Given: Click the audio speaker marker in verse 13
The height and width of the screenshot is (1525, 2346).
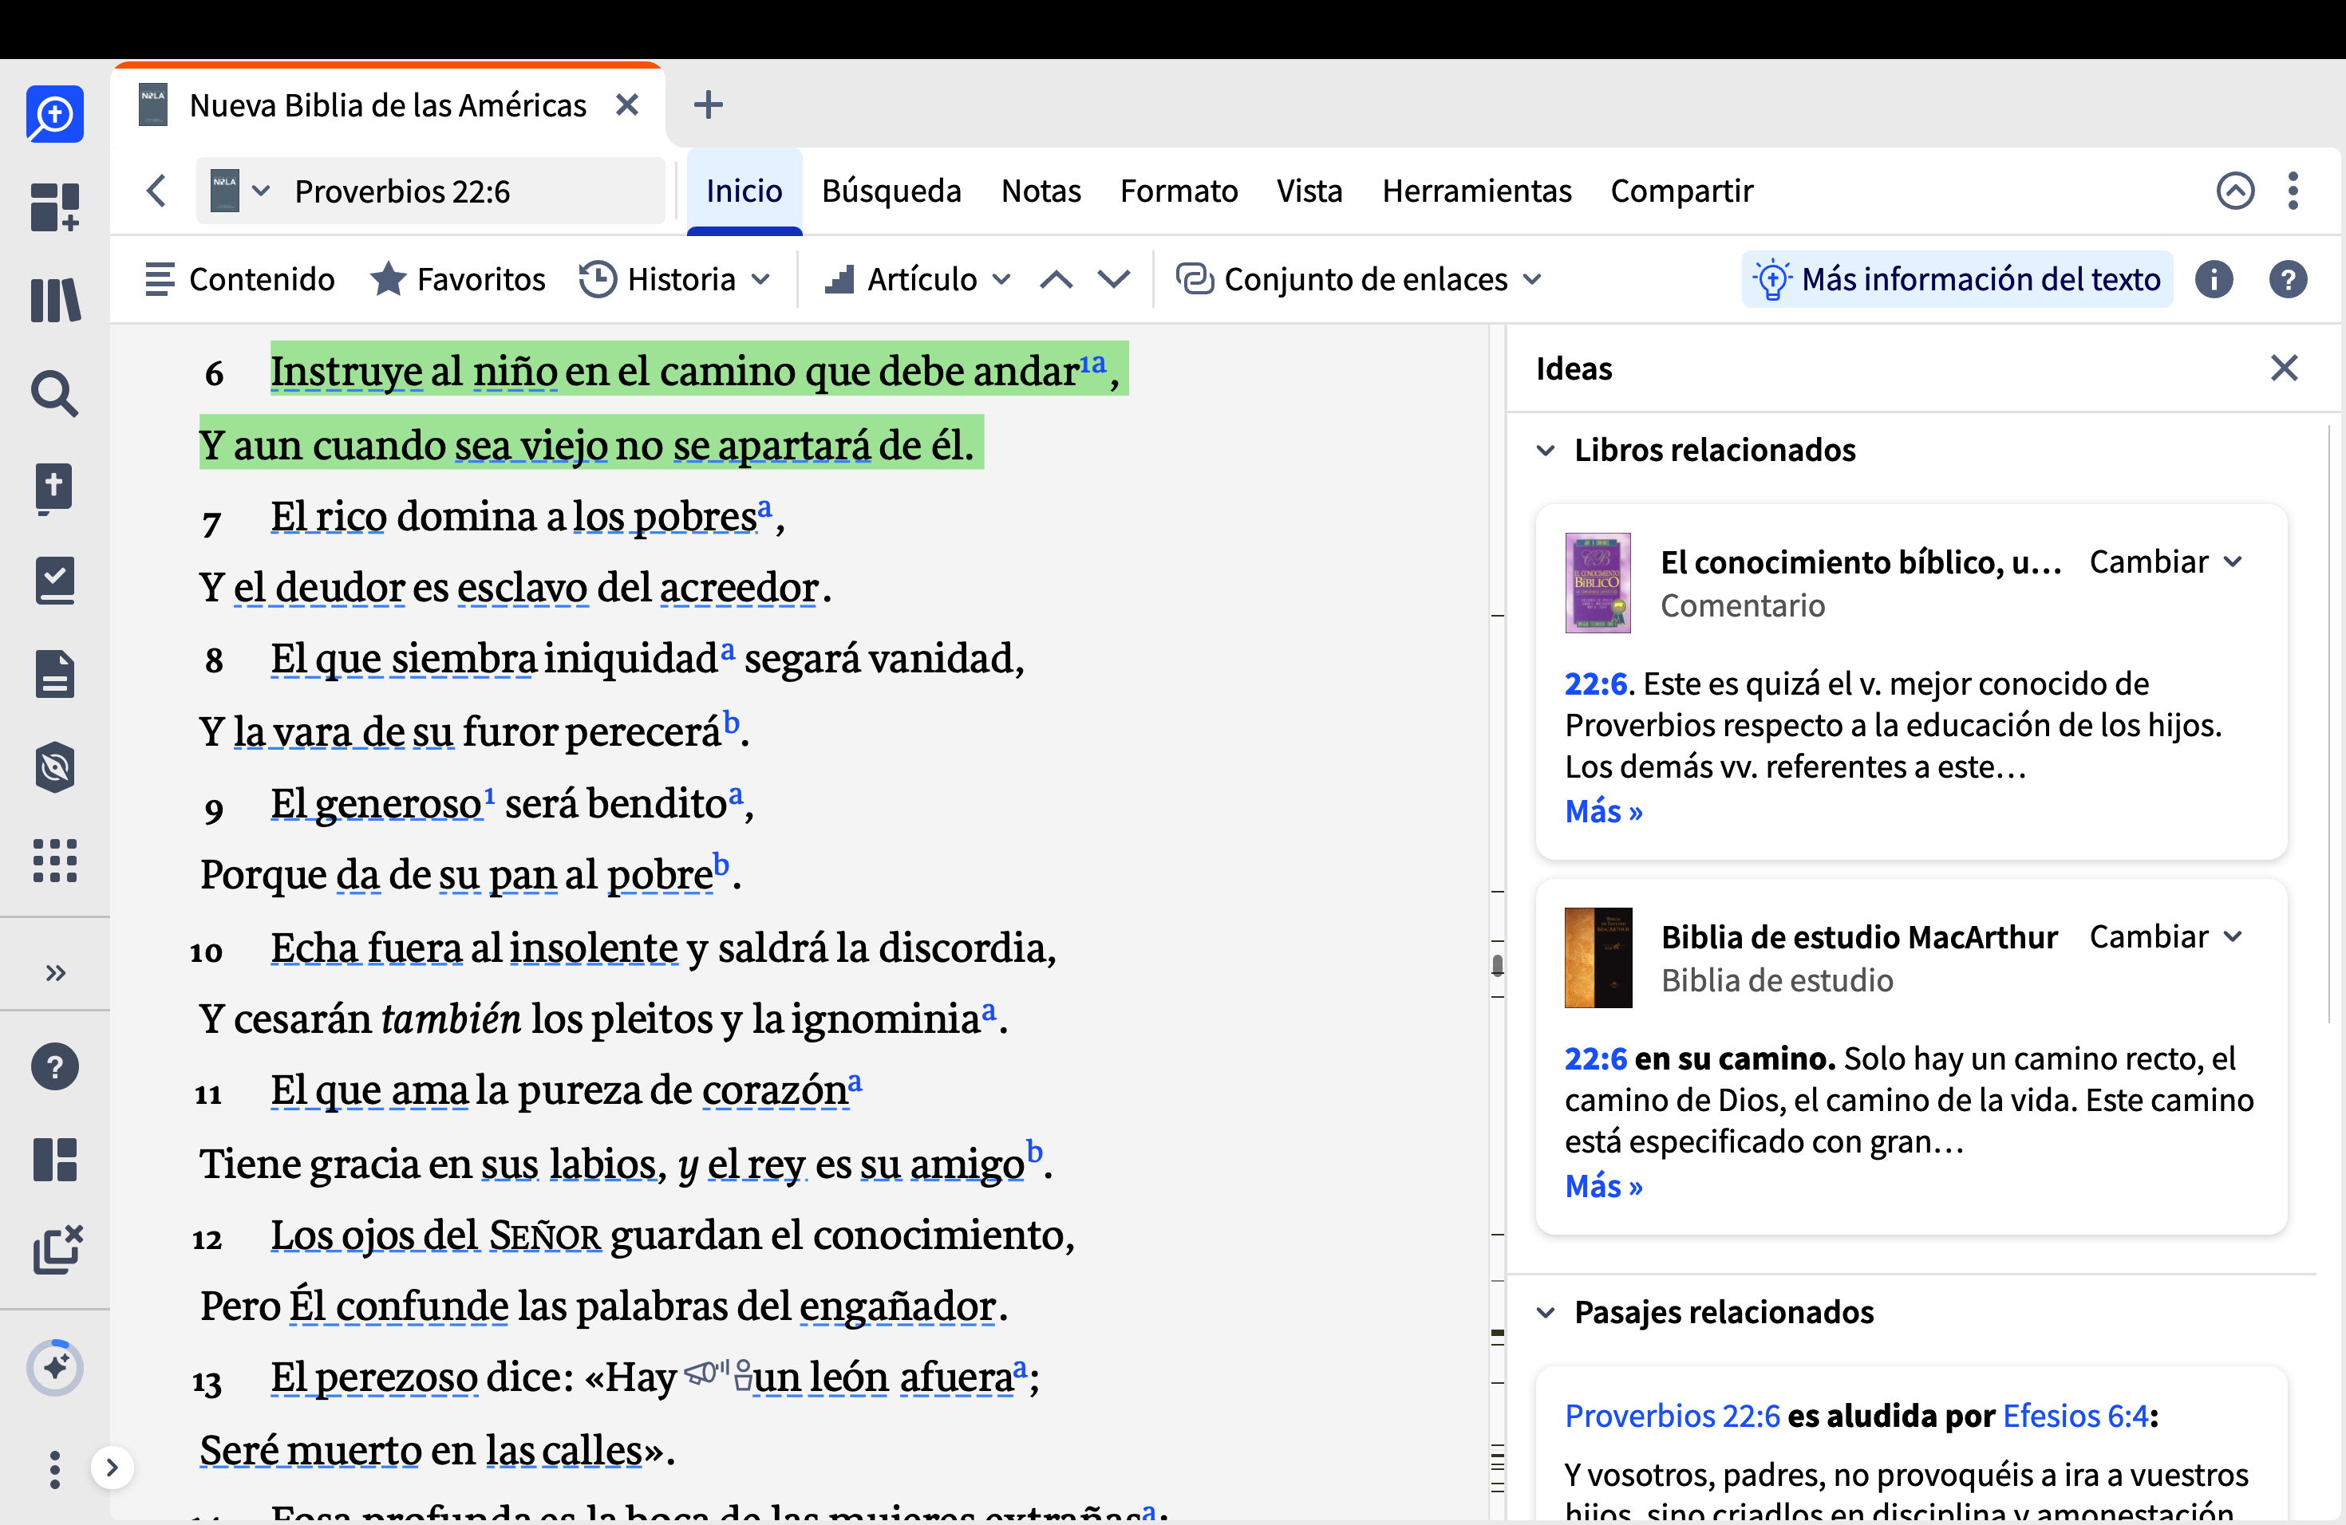Looking at the screenshot, I should pyautogui.click(x=707, y=1371).
